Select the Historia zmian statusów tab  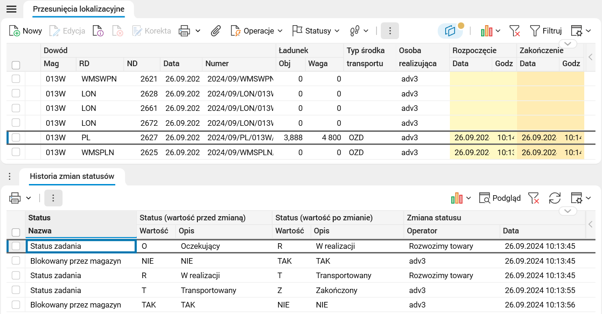click(x=72, y=176)
